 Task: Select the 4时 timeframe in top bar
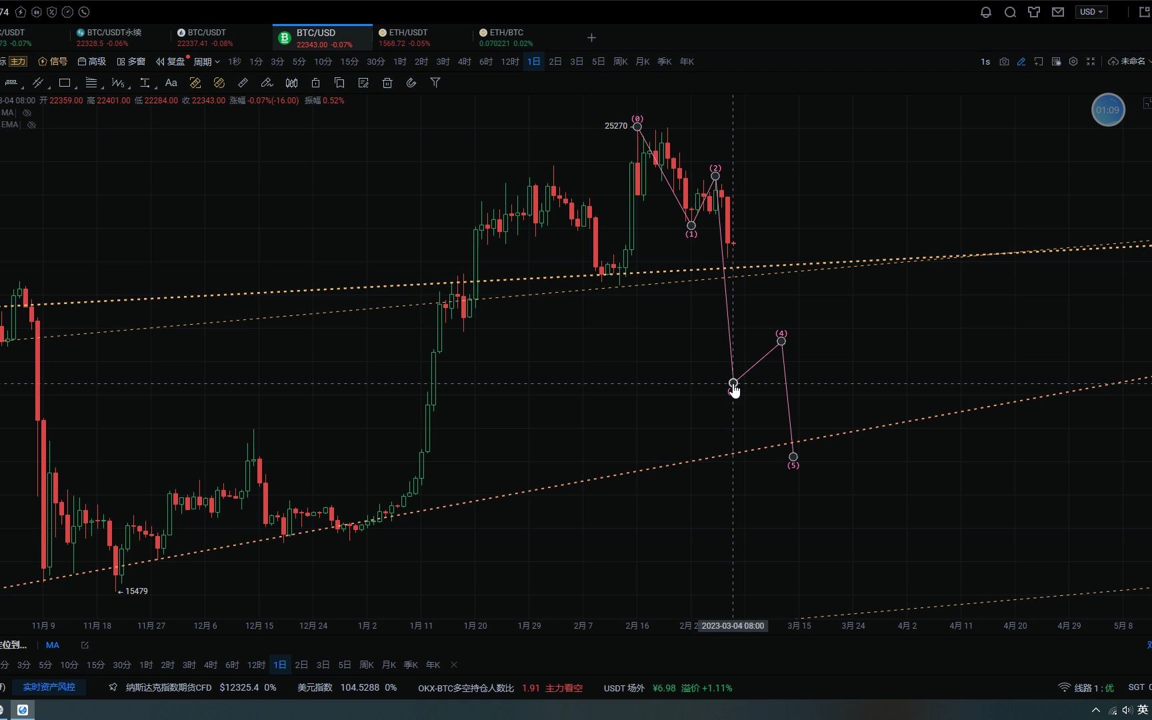(x=465, y=61)
